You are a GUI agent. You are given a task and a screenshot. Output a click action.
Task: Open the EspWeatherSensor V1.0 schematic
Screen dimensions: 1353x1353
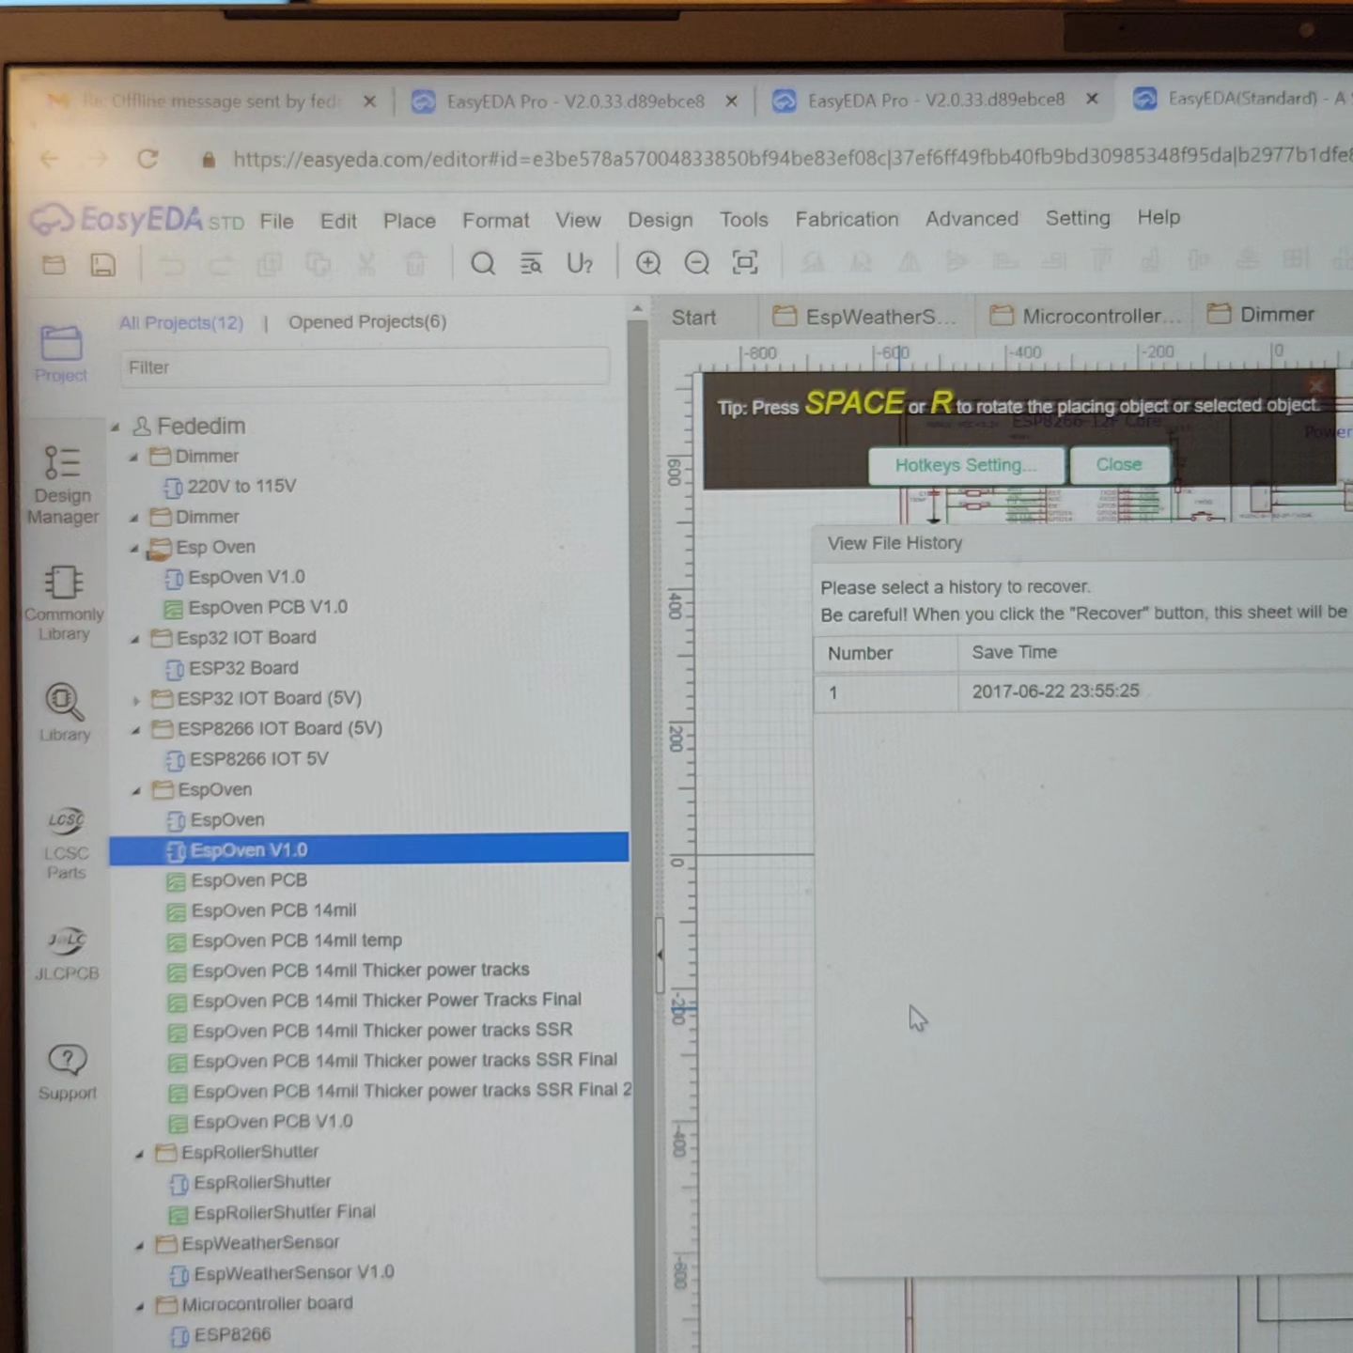293,1274
